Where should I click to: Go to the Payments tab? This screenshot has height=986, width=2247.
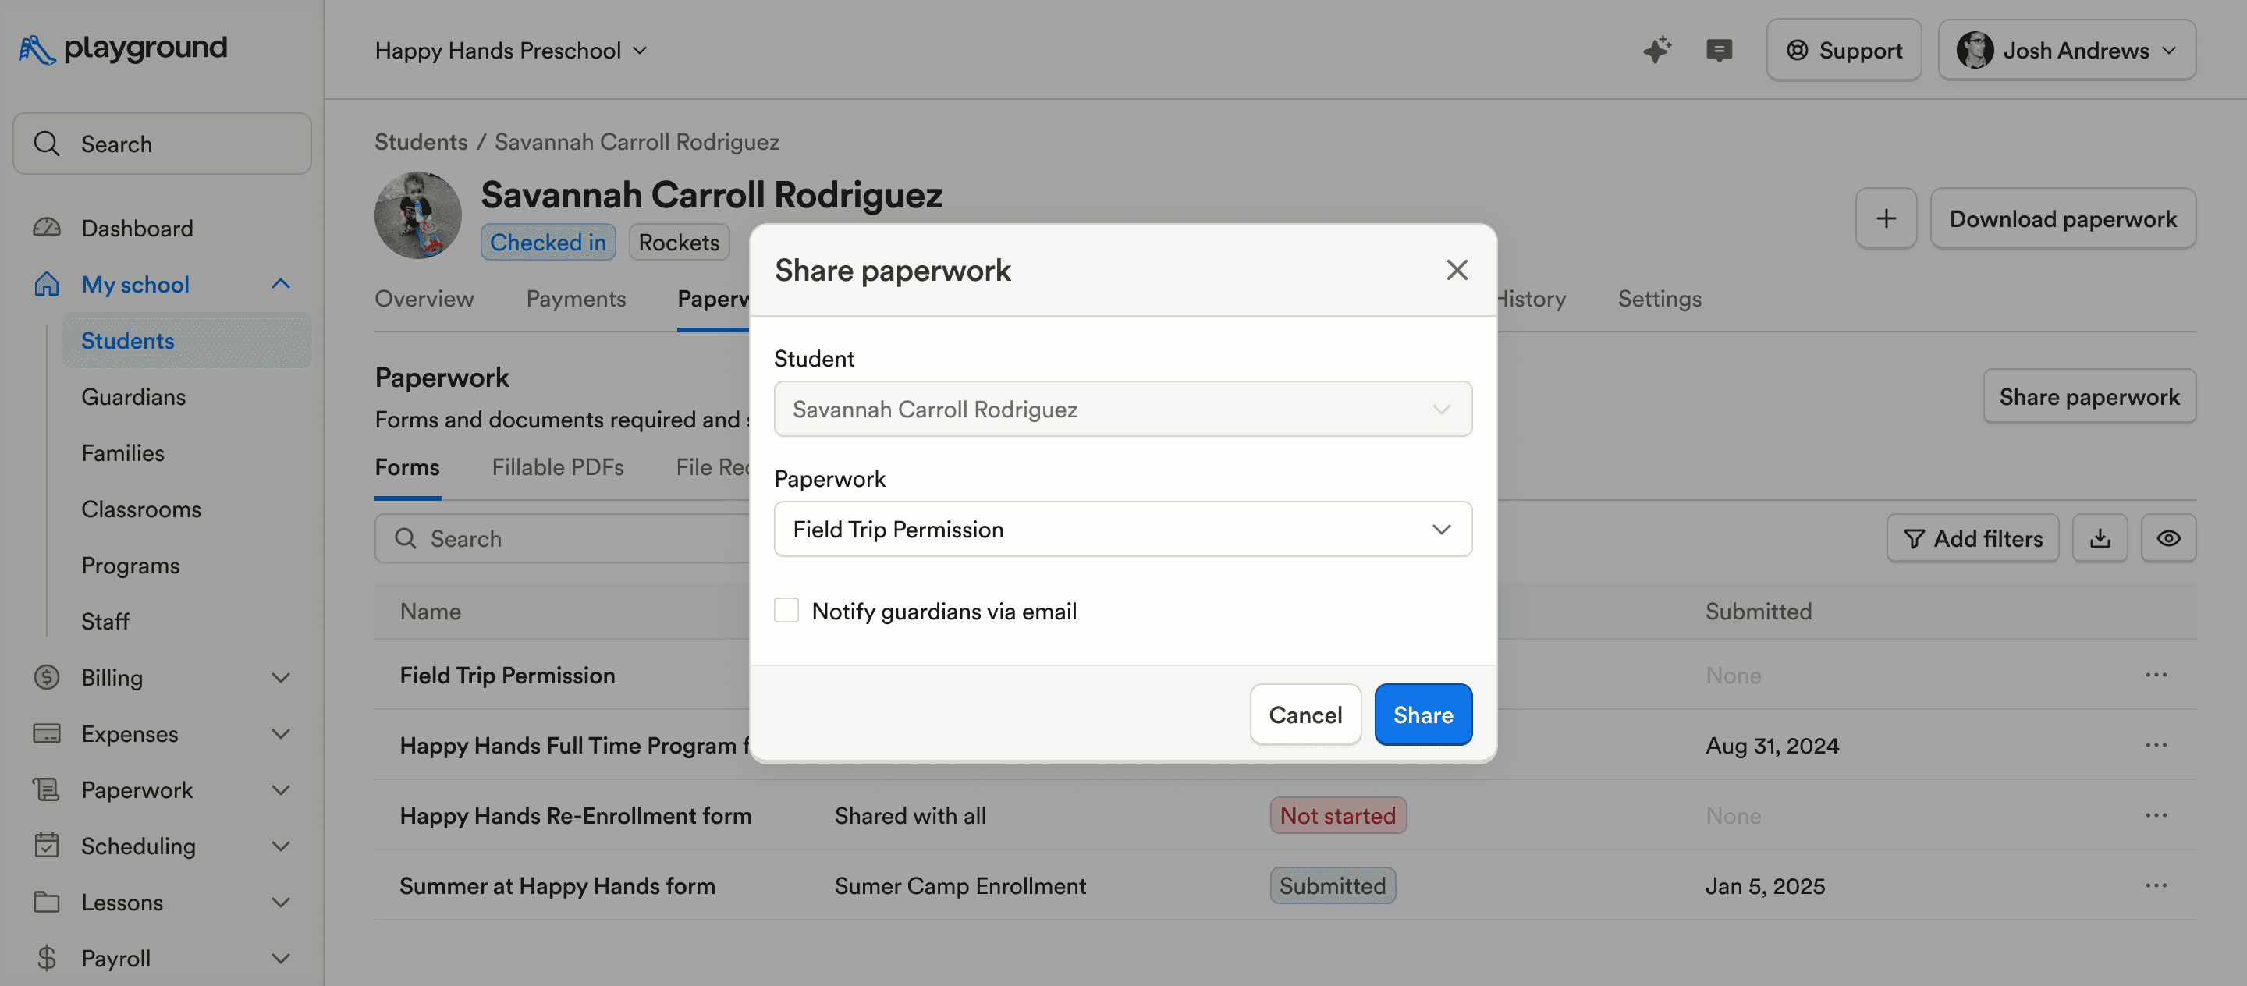click(x=576, y=299)
